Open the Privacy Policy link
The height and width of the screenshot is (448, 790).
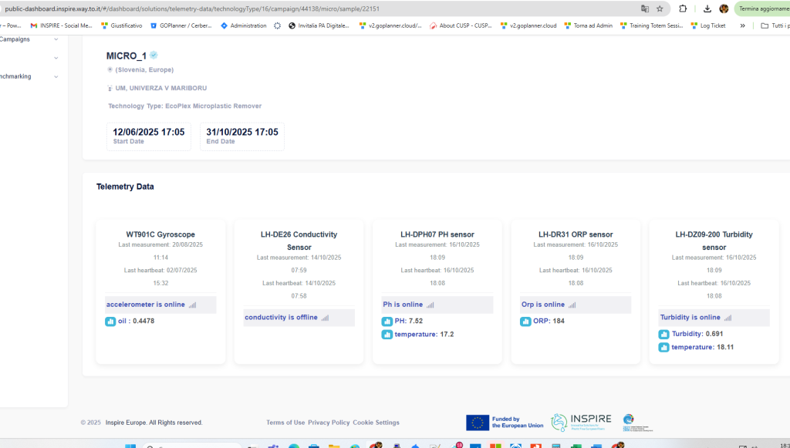tap(329, 423)
